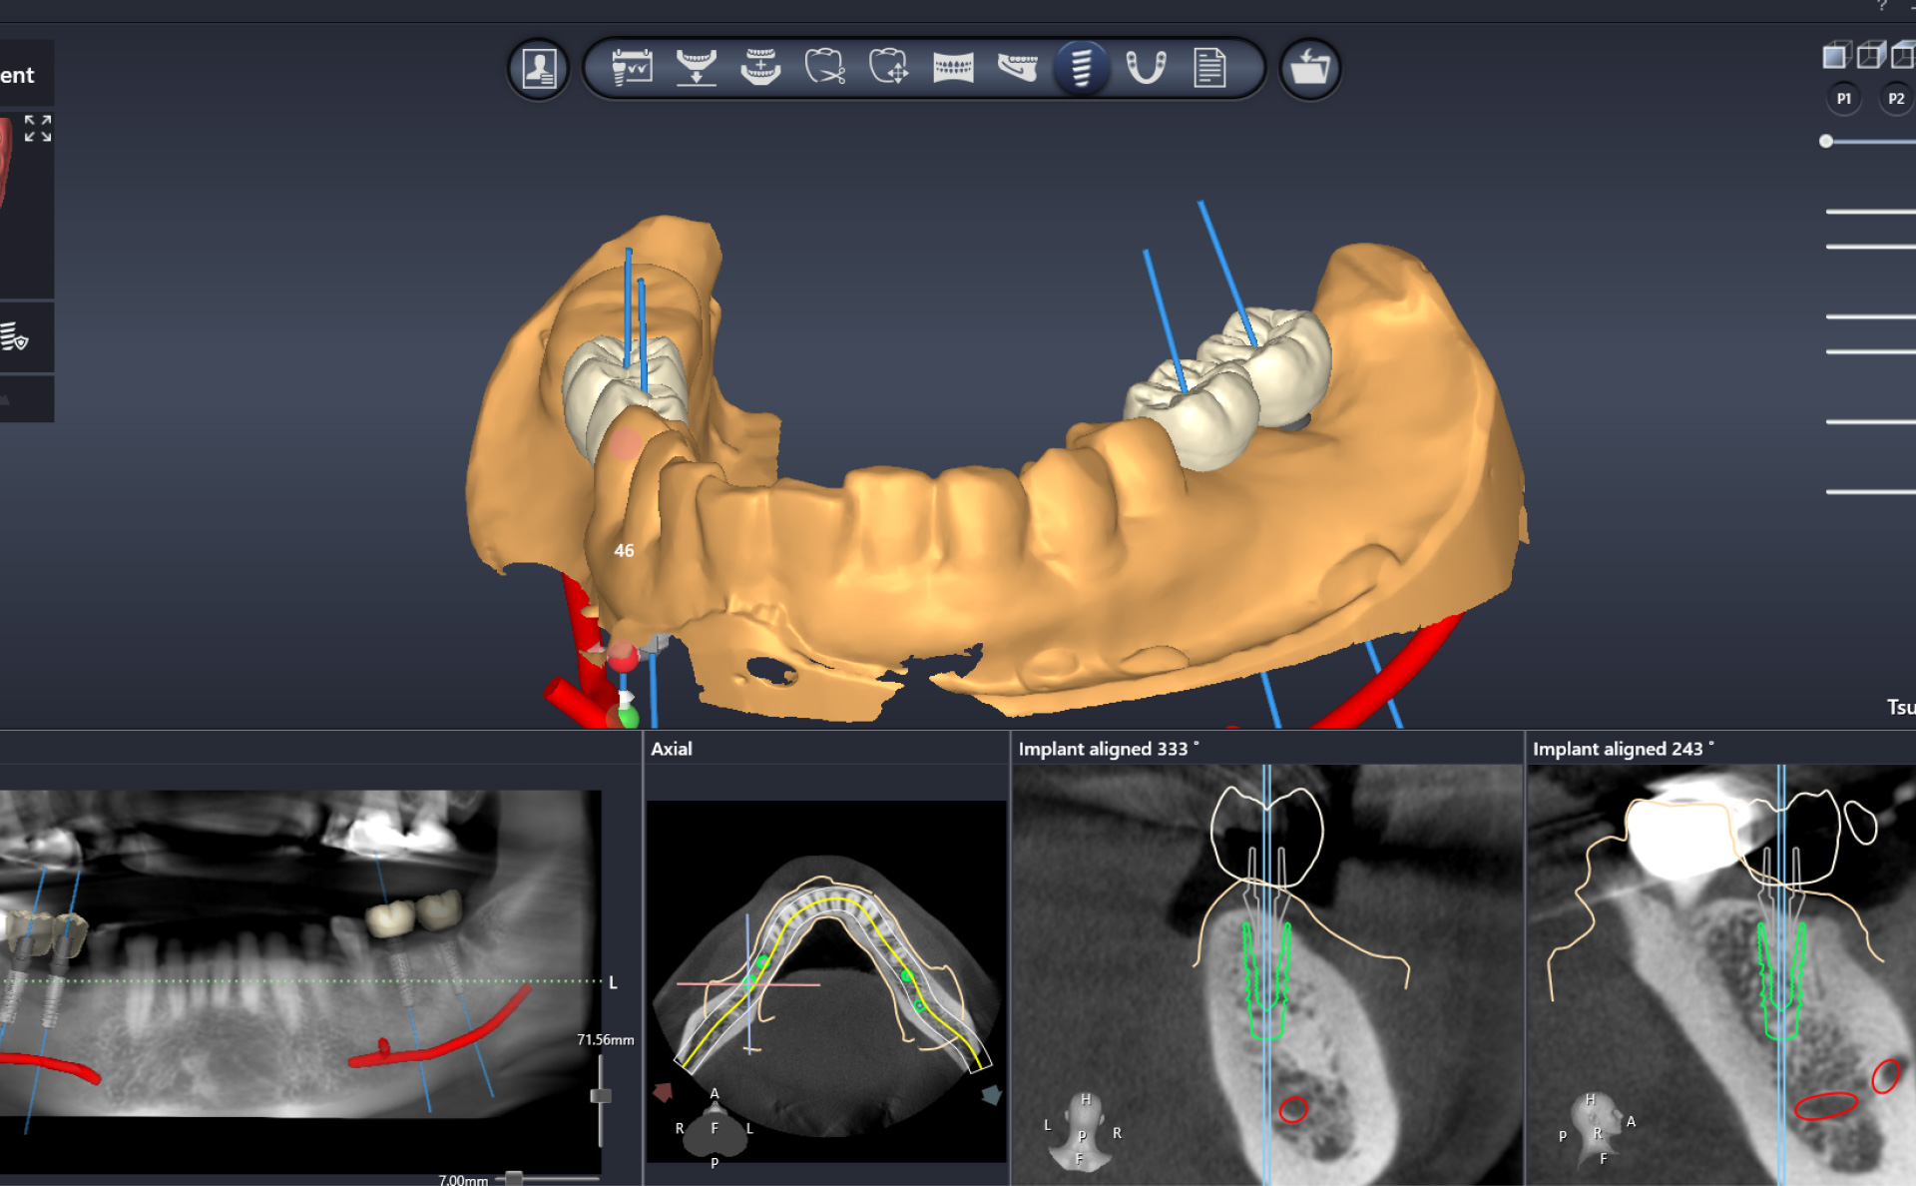Click the head orientation widget in Axial view
This screenshot has height=1186, width=1916.
(x=715, y=1129)
